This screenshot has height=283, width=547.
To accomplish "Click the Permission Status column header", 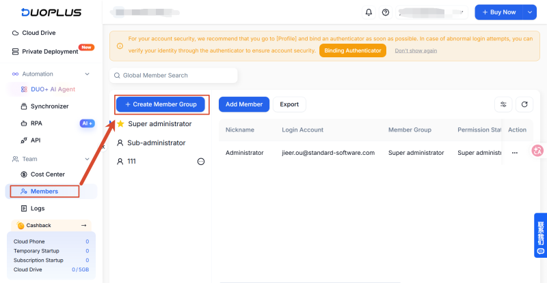I will [479, 130].
